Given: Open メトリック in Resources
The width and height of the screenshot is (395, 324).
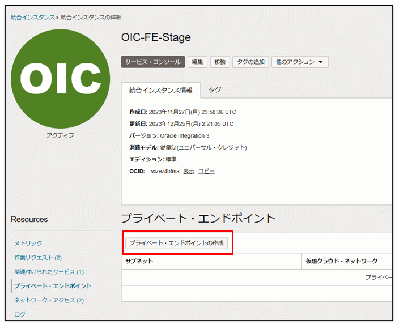Looking at the screenshot, I should tap(28, 243).
